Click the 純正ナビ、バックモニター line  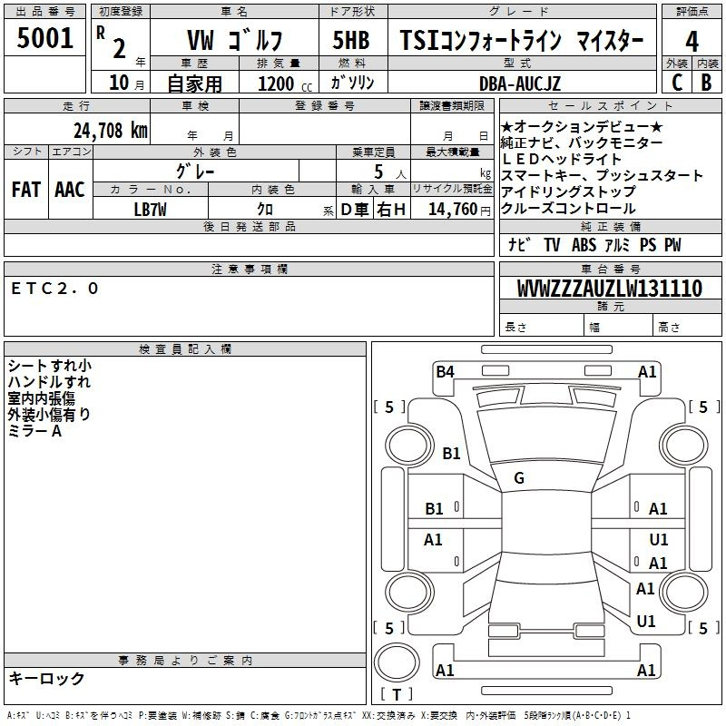pyautogui.click(x=582, y=142)
